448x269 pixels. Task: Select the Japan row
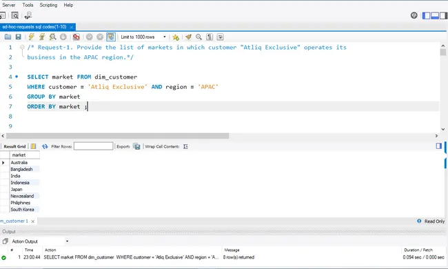25,189
